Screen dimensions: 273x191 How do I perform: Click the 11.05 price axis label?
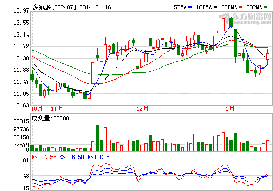[x=22, y=94]
